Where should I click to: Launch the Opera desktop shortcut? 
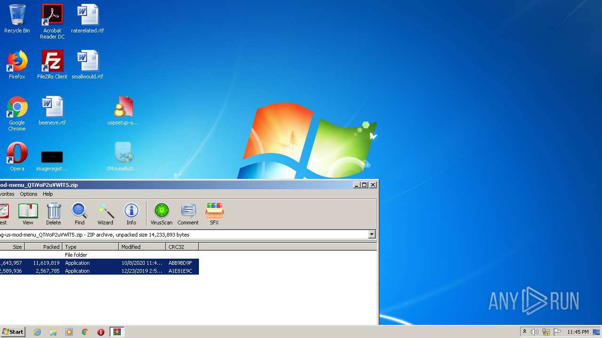(17, 157)
